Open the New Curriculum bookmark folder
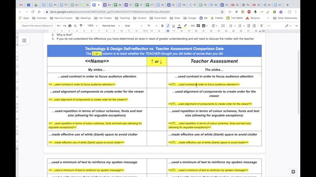Viewport: 316px width, 177px height. tap(61, 18)
